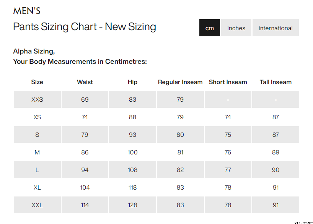Switch to international sizing

coord(276,28)
